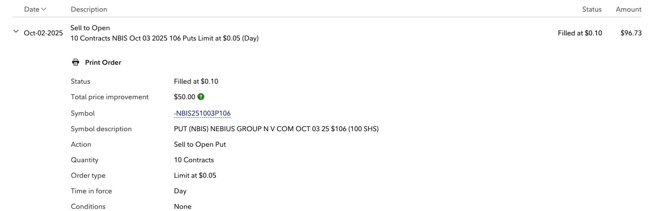This screenshot has height=211, width=654.
Task: Select the Oct-02-2025 date cell
Action: [43, 33]
